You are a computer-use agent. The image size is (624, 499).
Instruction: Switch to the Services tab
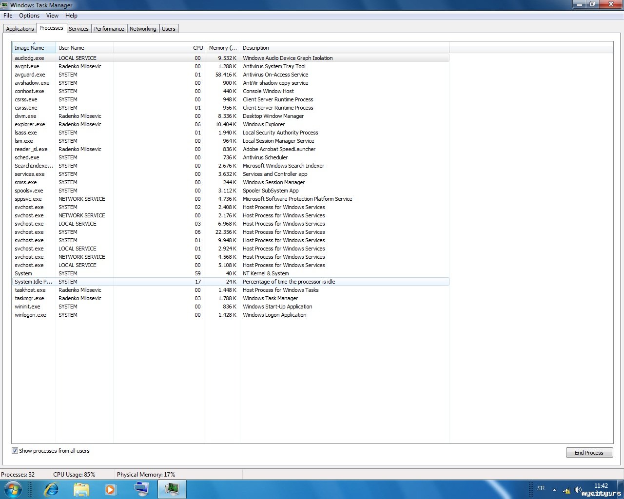coord(78,29)
